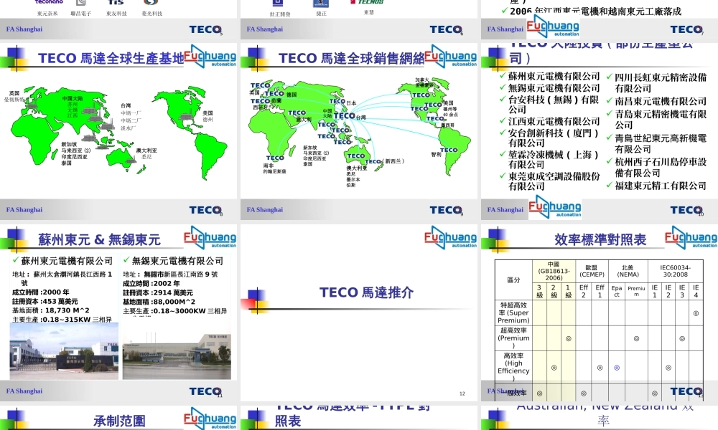Screen dimensions: 718x430
Task: Click 江西東元電機有限公司 list entry
Action: (x=553, y=121)
